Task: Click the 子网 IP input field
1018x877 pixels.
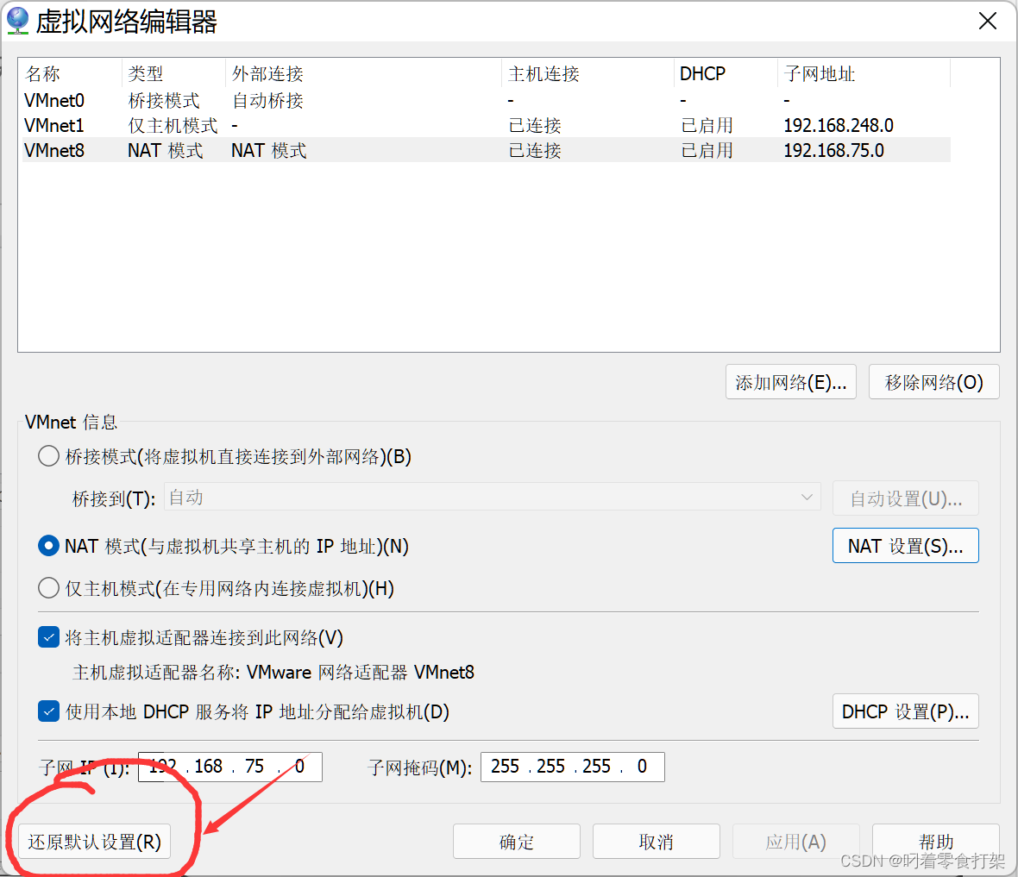Action: coord(229,767)
